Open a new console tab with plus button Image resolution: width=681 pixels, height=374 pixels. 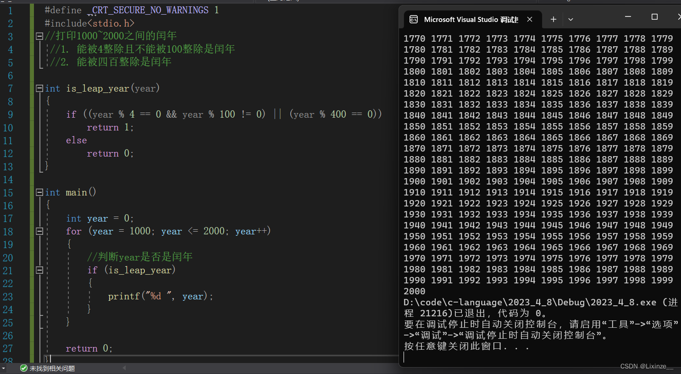click(554, 19)
